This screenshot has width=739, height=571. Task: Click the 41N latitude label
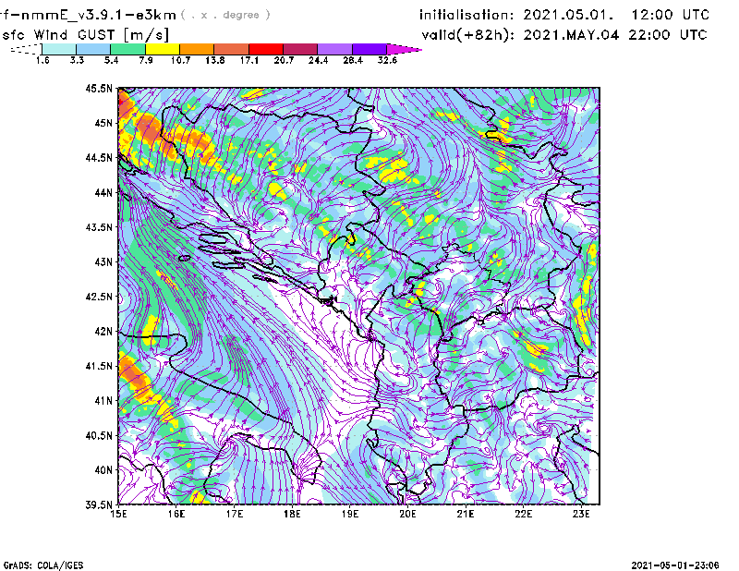(103, 401)
